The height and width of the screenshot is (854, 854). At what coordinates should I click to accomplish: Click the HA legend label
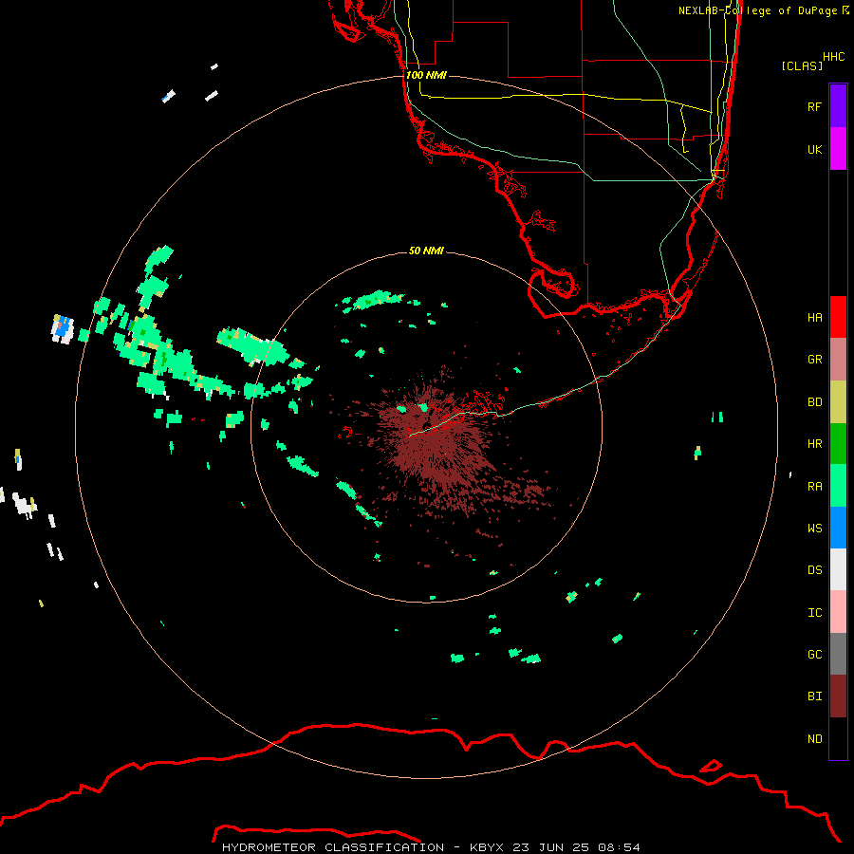814,318
